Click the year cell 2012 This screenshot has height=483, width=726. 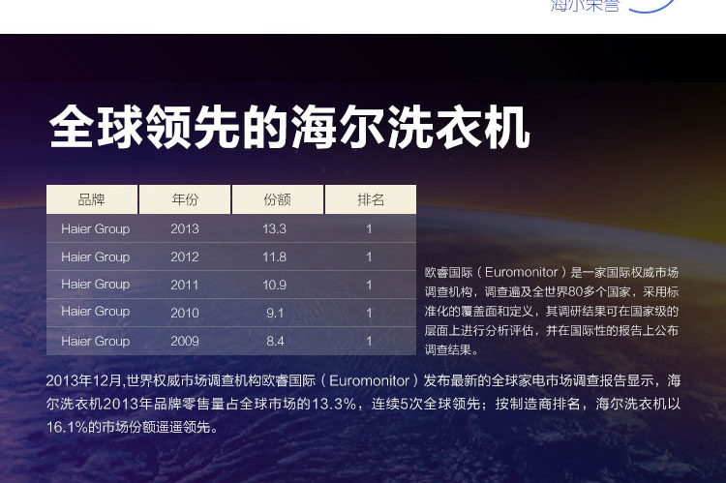tap(185, 257)
